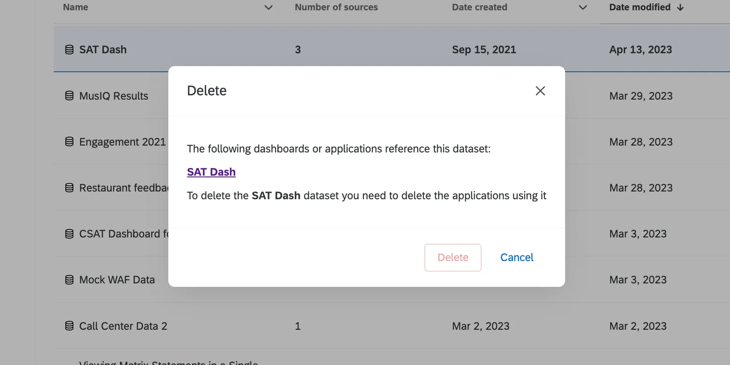Close the Delete dialog with the X
This screenshot has width=730, height=365.
pyautogui.click(x=540, y=91)
